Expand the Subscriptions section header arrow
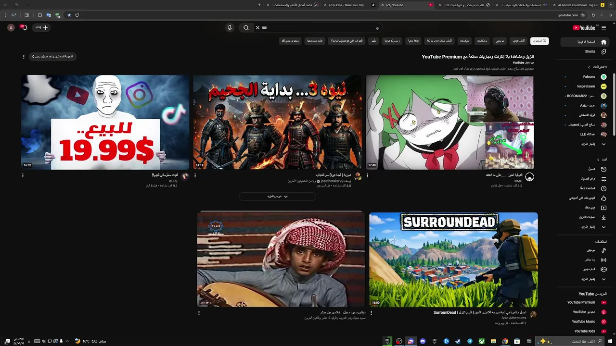Screen dimensions: 616x346 (x=589, y=67)
